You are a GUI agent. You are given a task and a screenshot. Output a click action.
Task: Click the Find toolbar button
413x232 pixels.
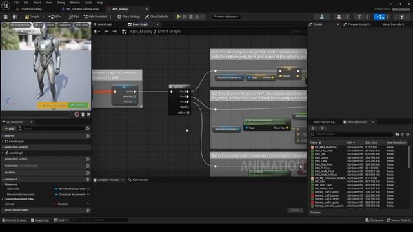point(74,17)
